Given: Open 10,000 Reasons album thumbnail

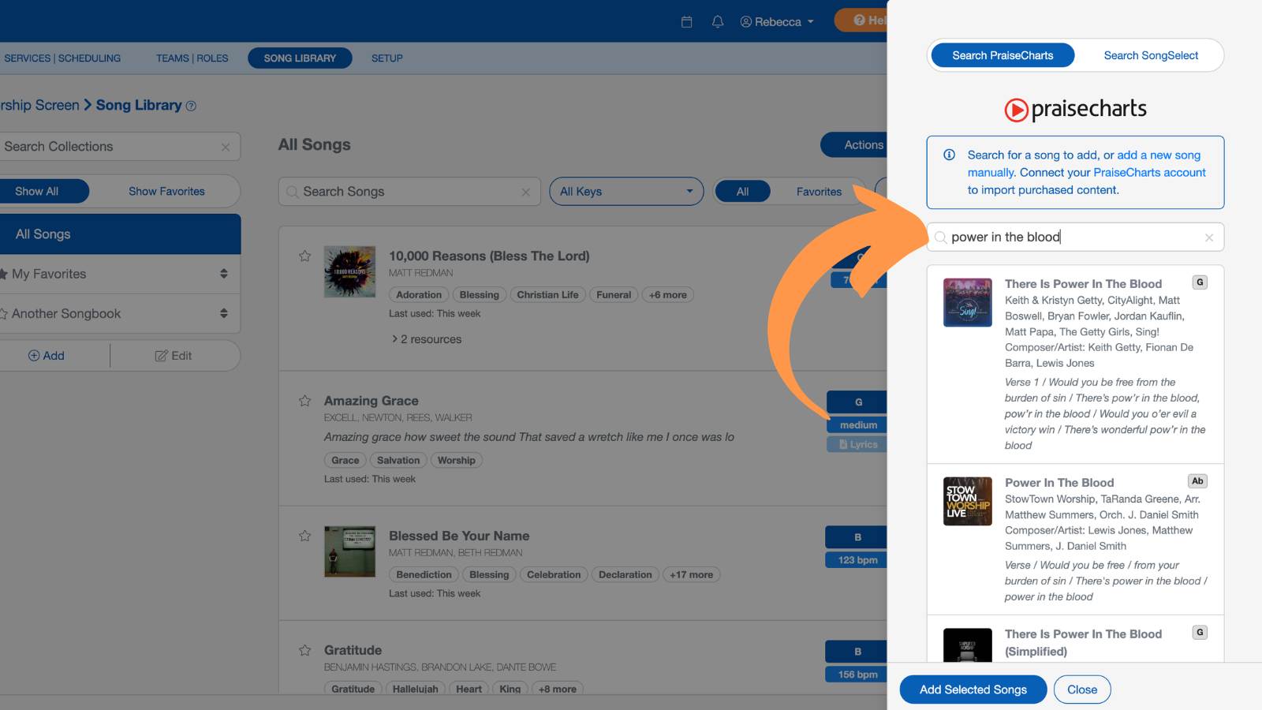Looking at the screenshot, I should (349, 271).
